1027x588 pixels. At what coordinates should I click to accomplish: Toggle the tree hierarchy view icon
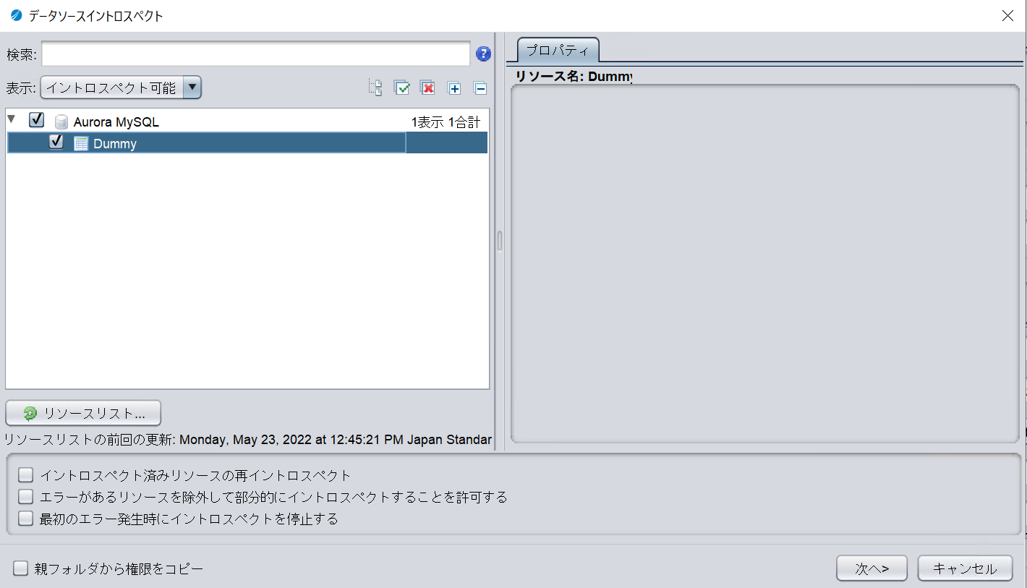tap(375, 88)
